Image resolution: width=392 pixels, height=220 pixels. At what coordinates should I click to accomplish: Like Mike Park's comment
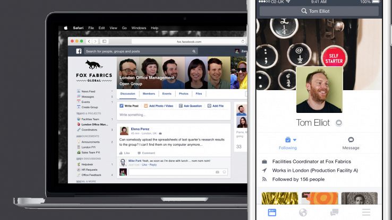(144, 165)
